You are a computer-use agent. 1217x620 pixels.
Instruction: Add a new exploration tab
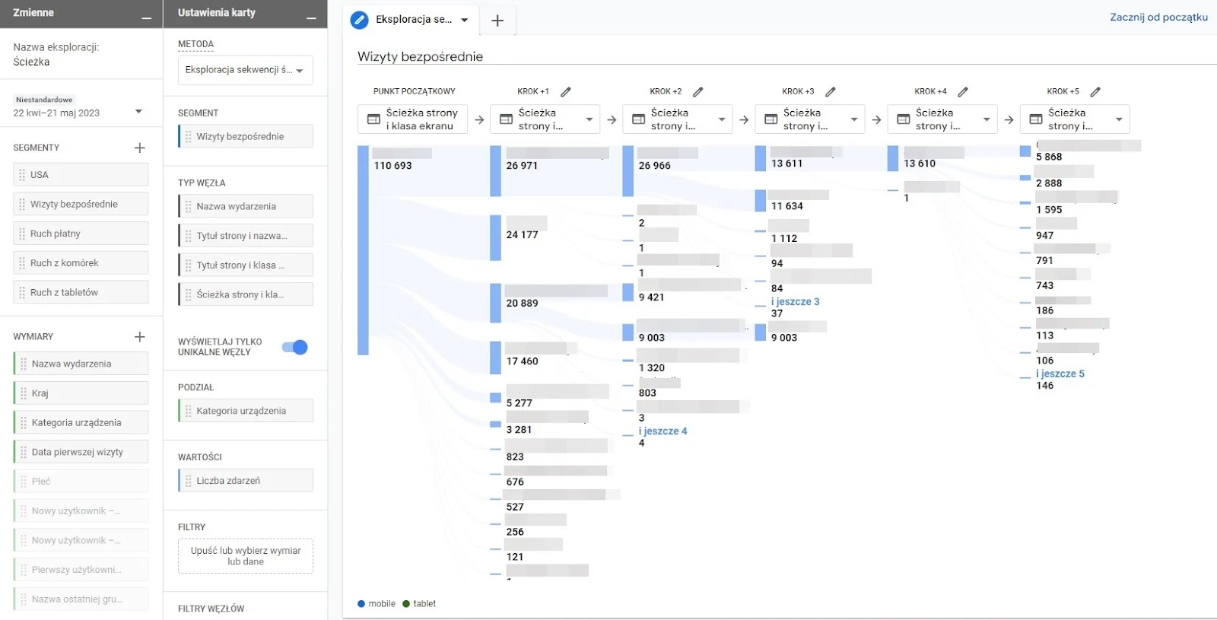click(x=497, y=21)
